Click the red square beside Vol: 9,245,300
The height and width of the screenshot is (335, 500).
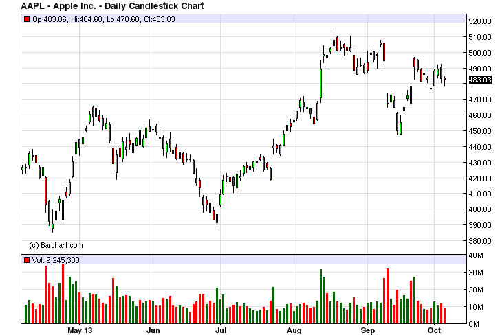pyautogui.click(x=27, y=260)
